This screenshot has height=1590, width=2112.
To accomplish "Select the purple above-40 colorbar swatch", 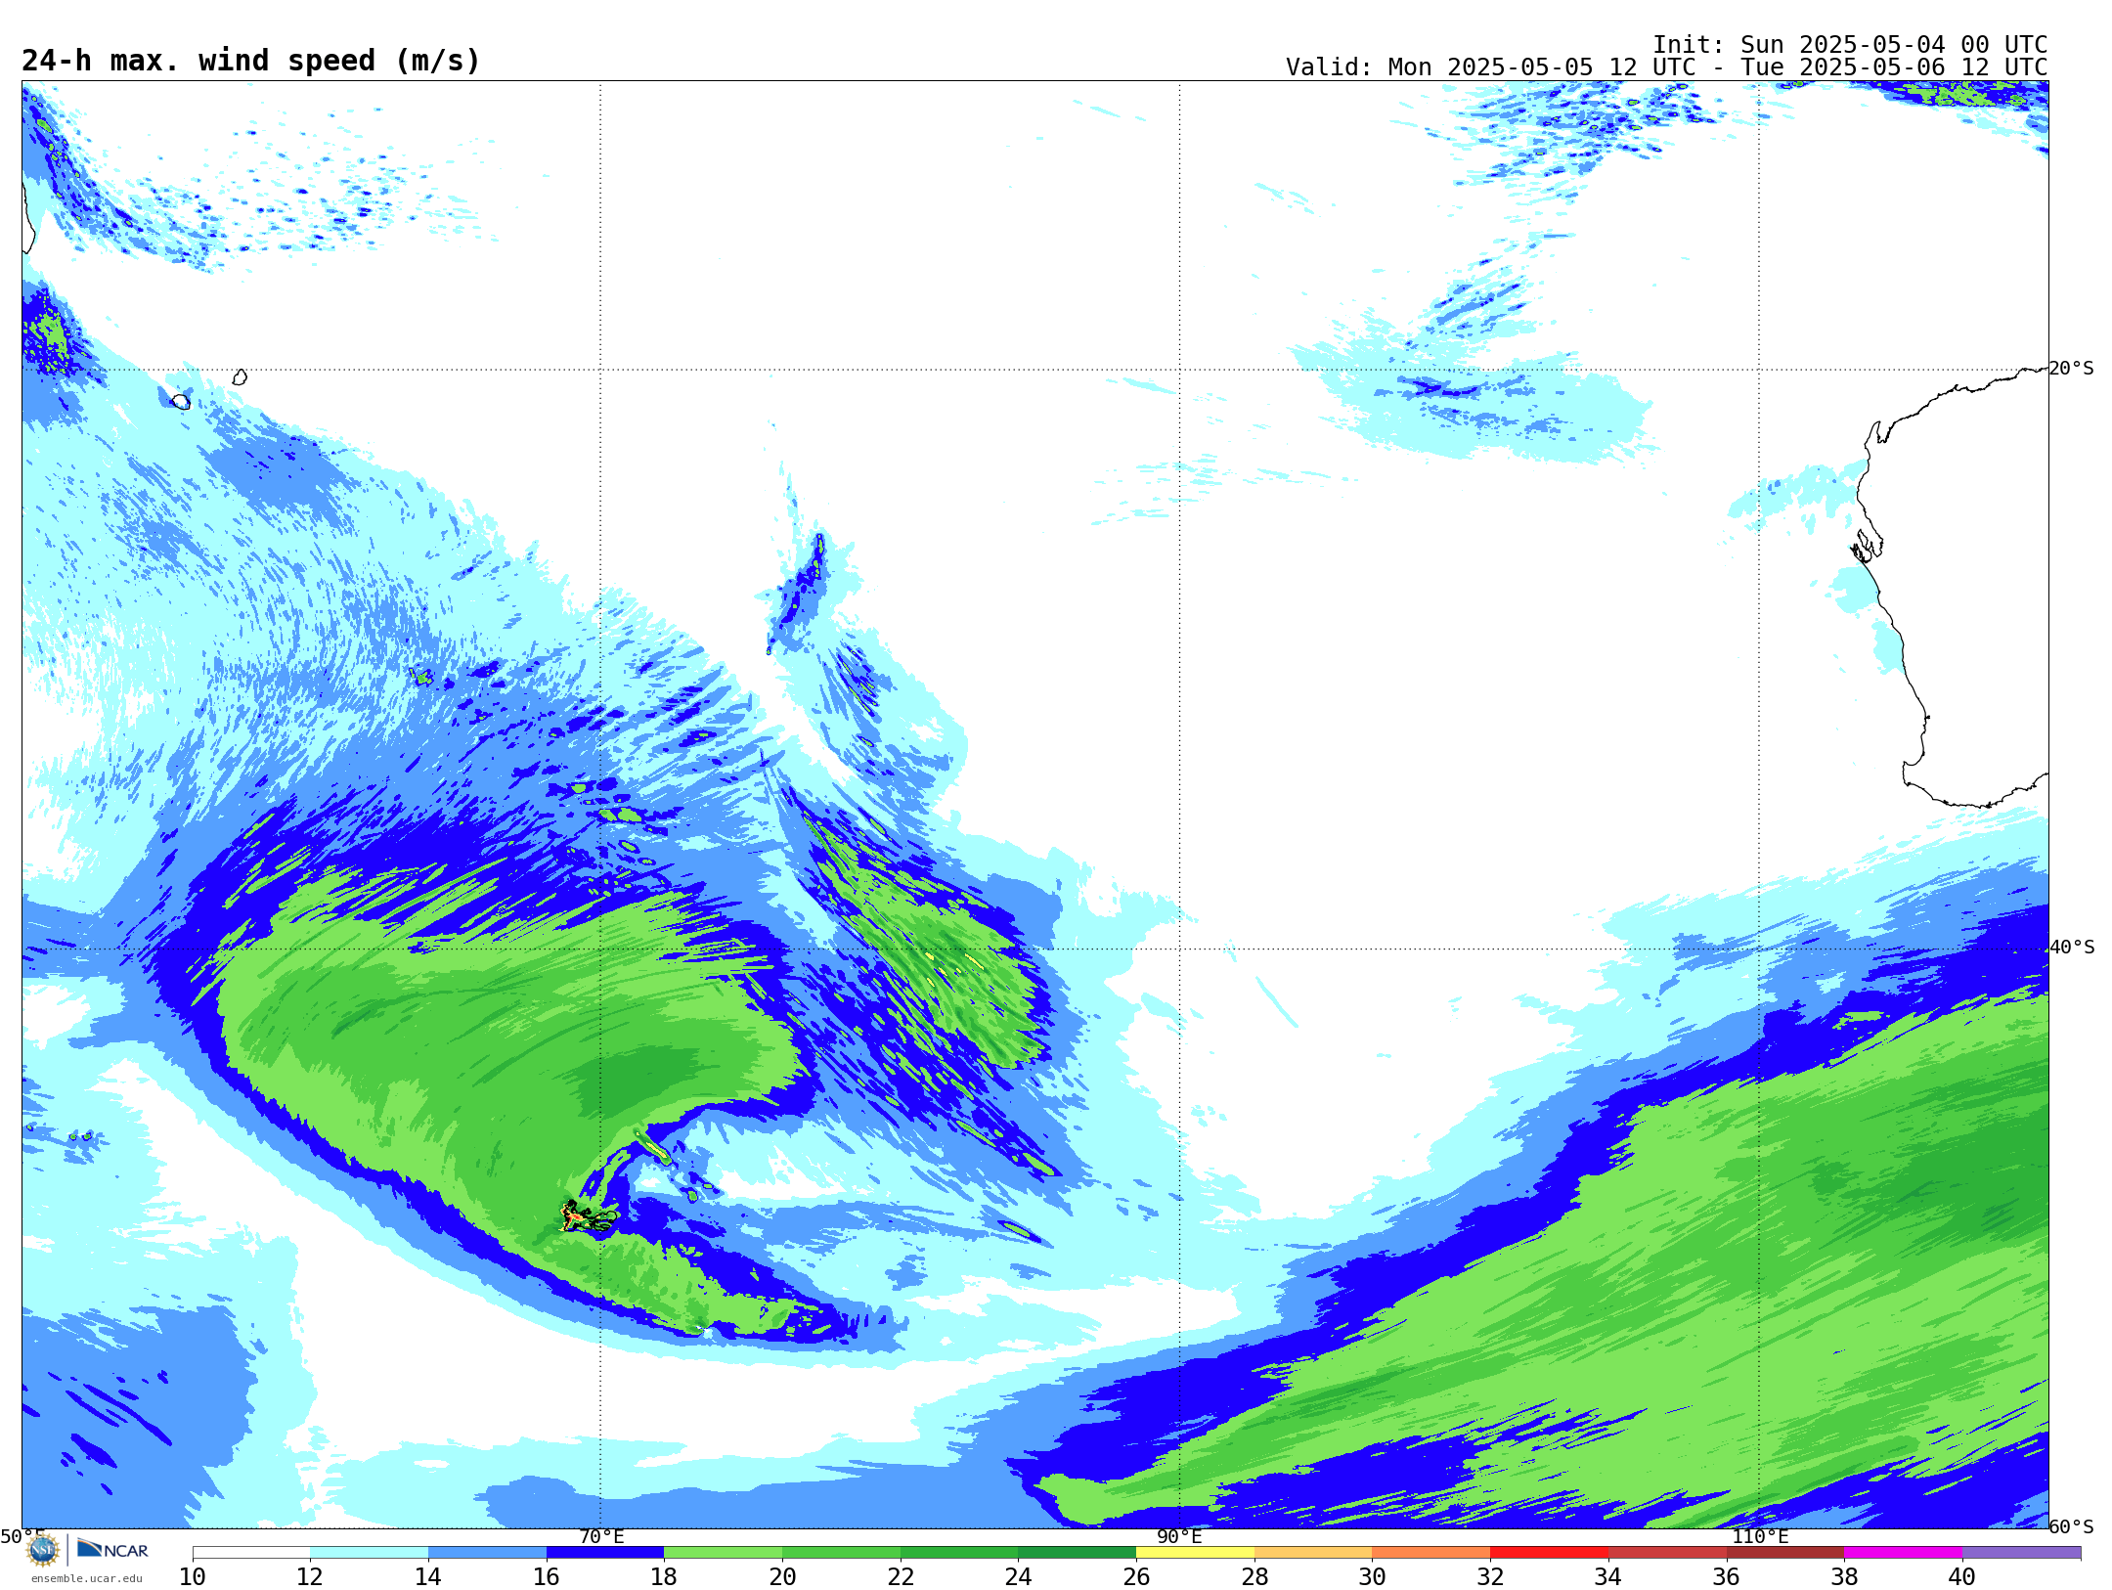I will (x=2021, y=1553).
